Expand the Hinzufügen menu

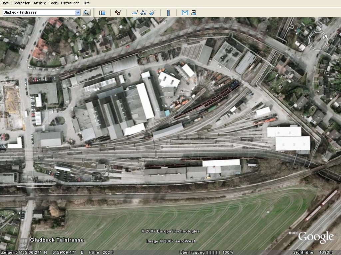tap(70, 3)
